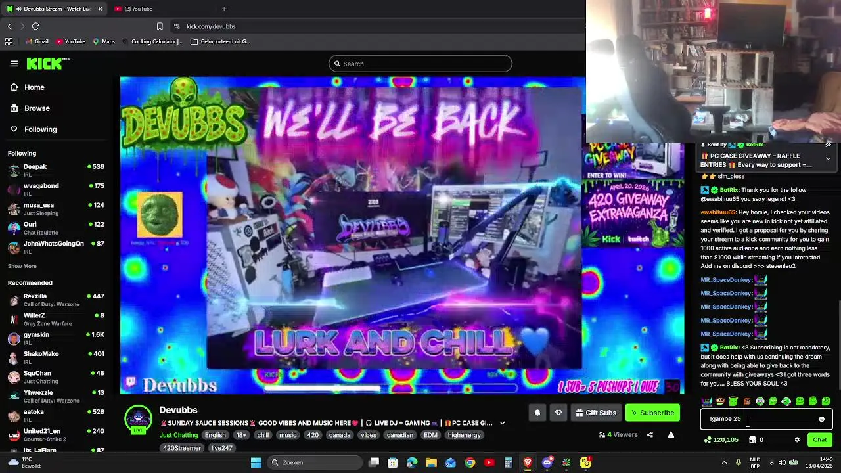
Task: Open ShakoMako recommended channel
Action: 56,357
